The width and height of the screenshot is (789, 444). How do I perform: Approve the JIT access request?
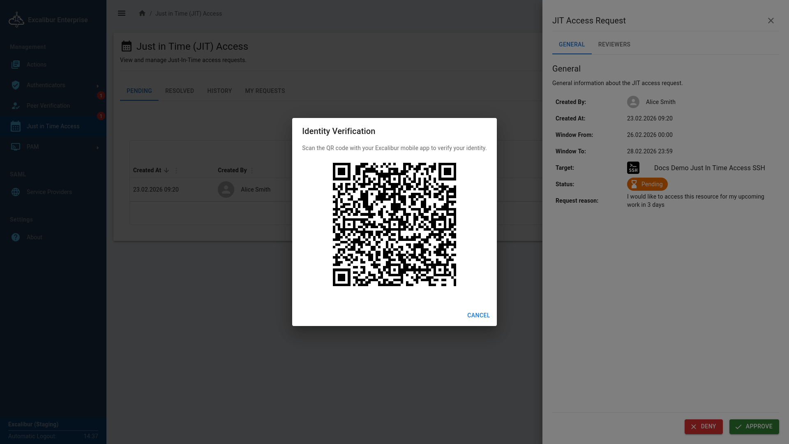(x=754, y=426)
